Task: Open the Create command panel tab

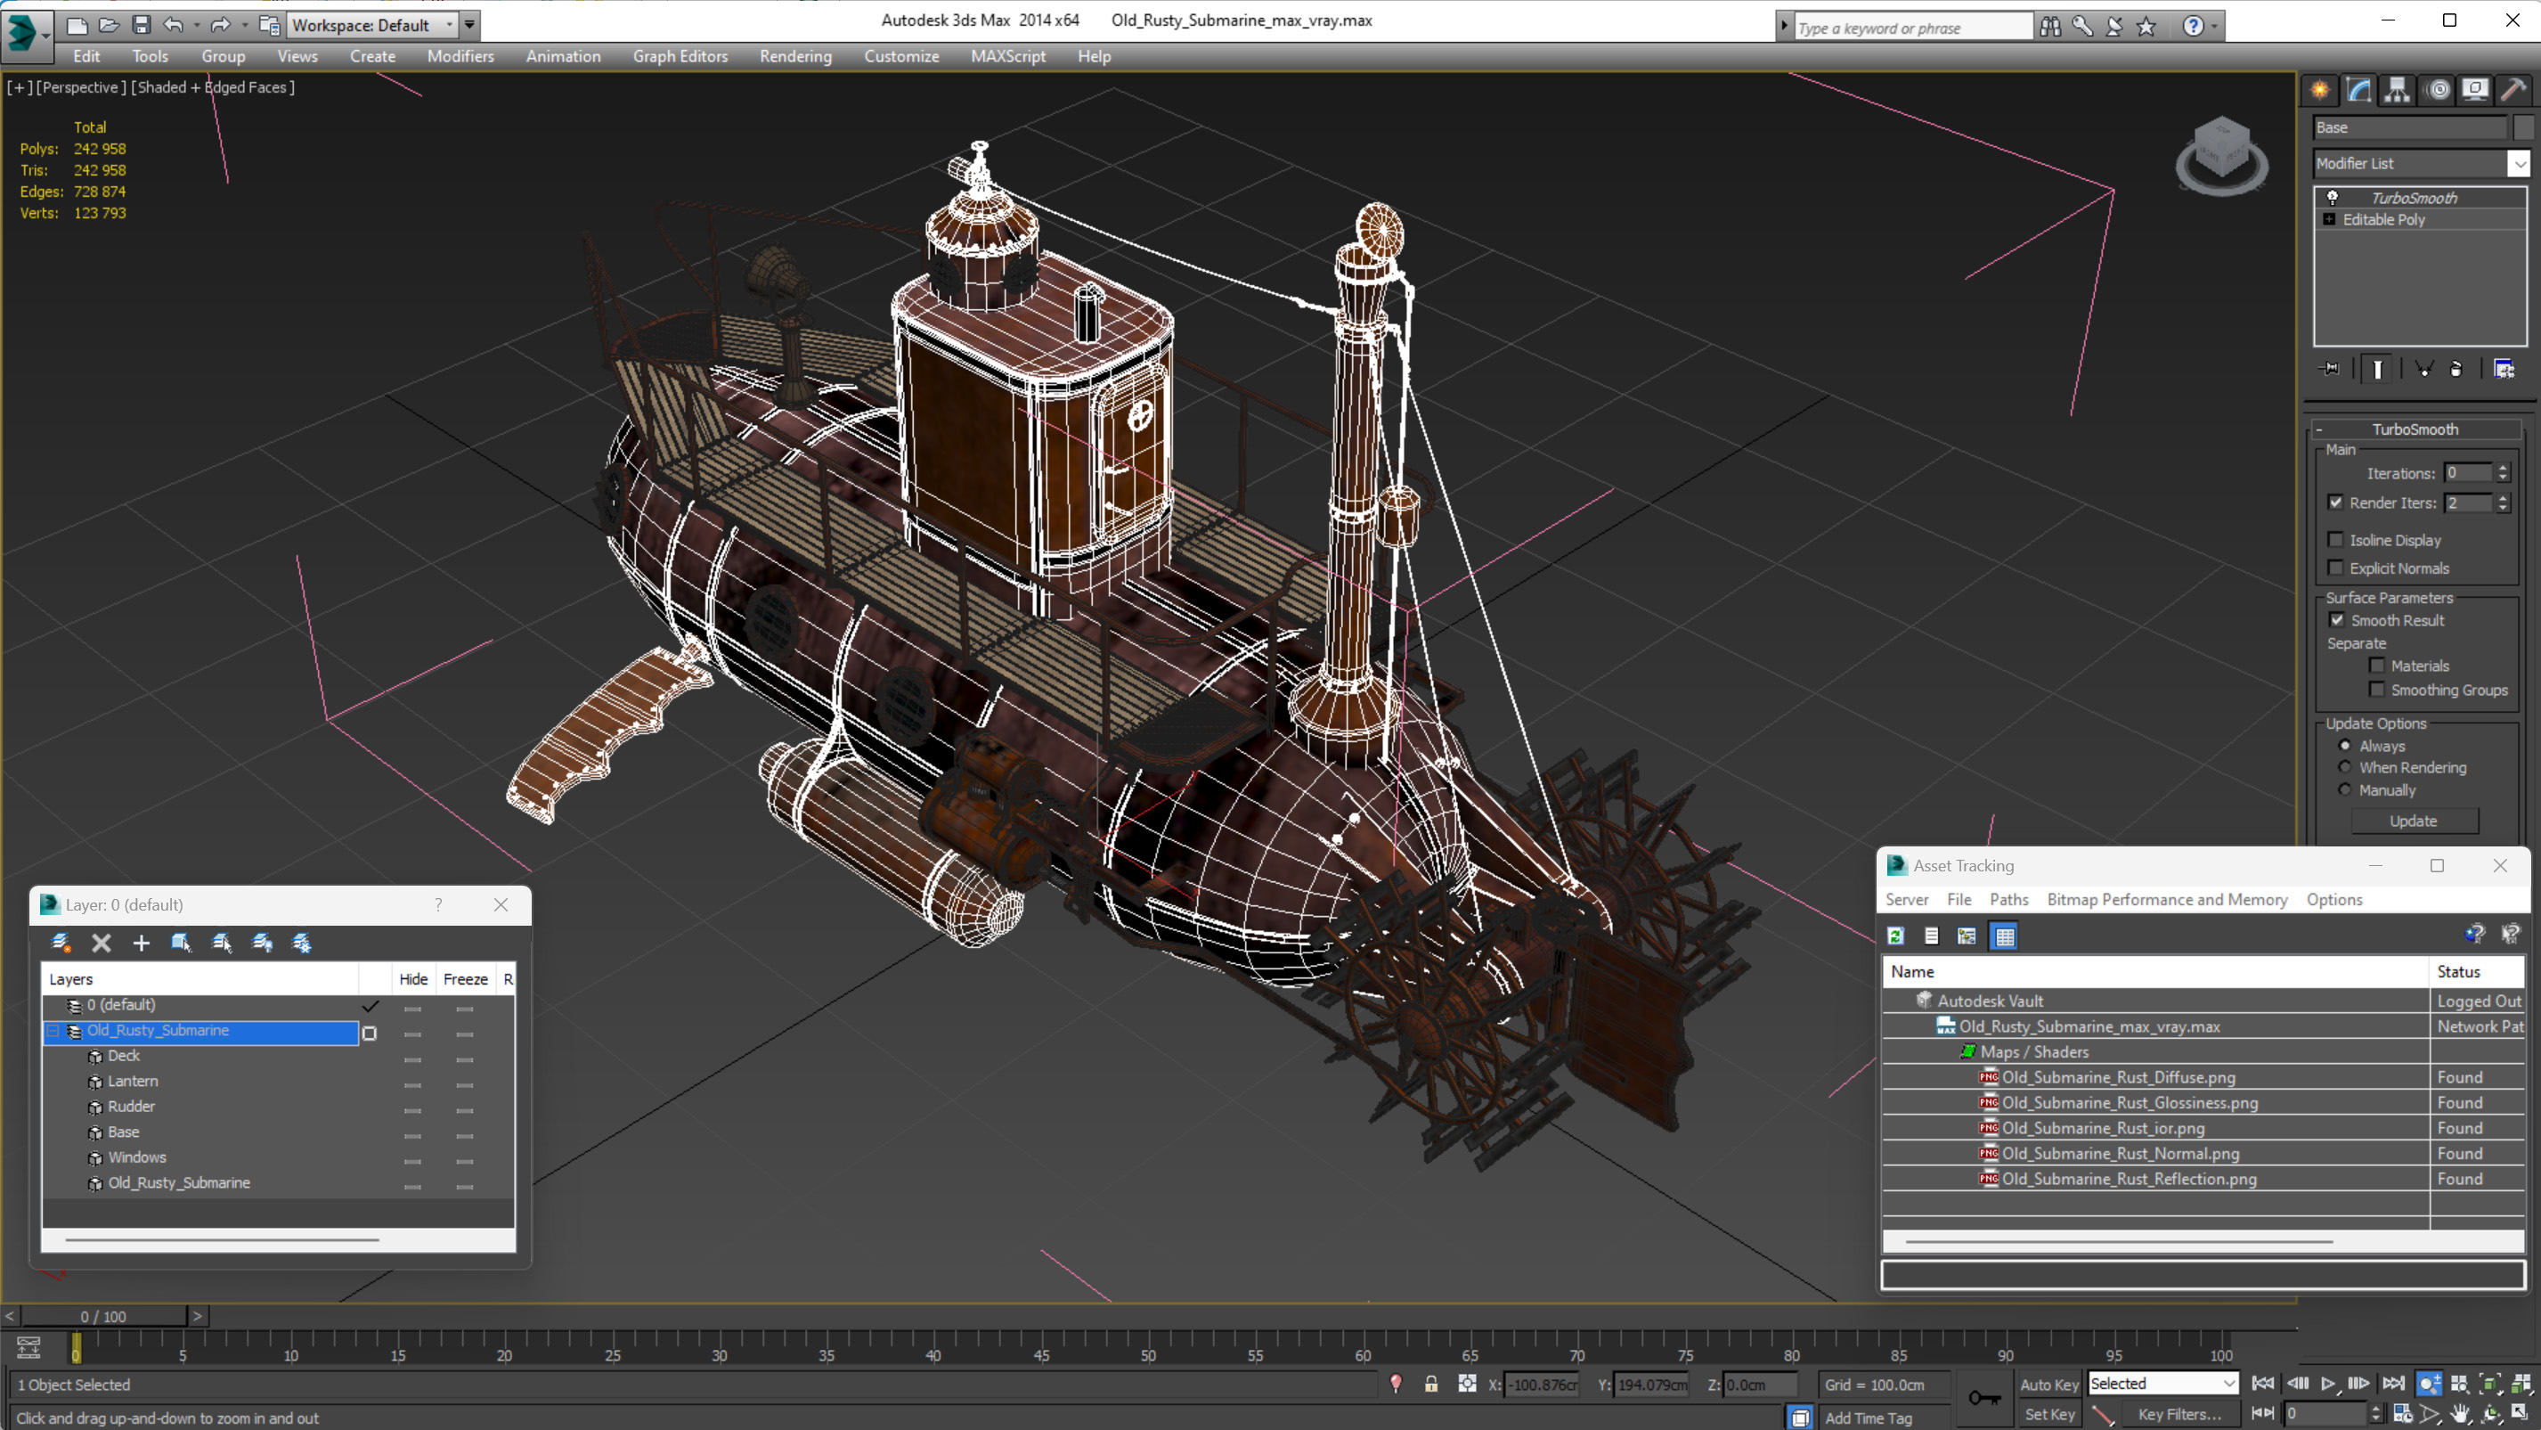Action: pyautogui.click(x=2320, y=90)
